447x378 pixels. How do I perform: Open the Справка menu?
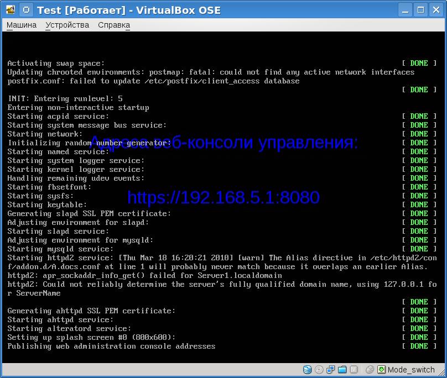pos(113,25)
